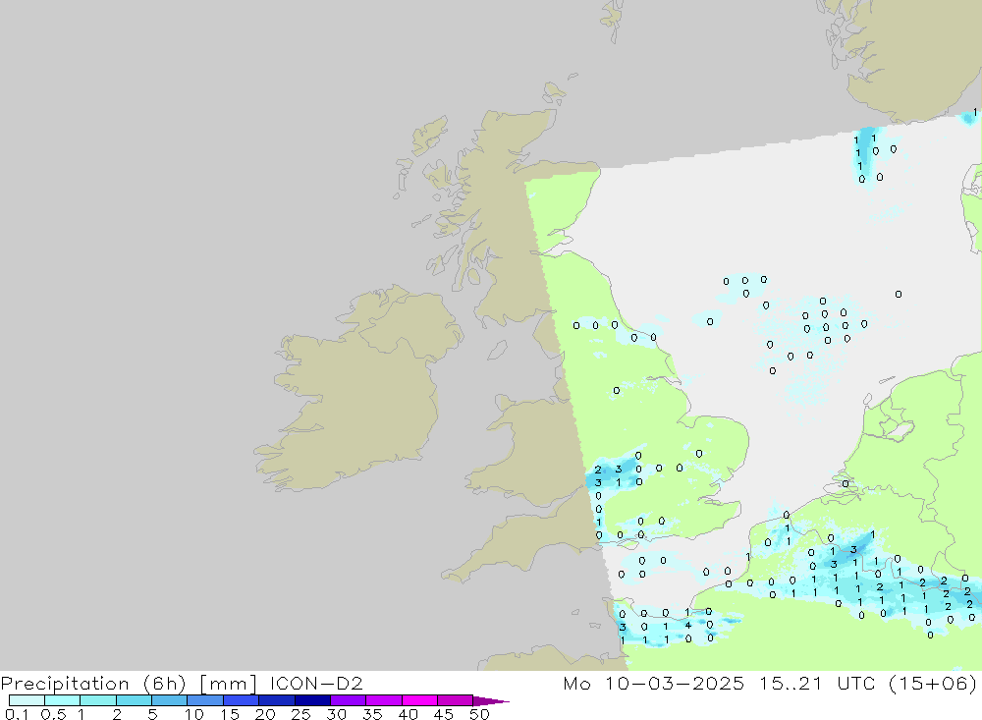Select the 2–5 mm legend color block
The image size is (982, 720).
click(134, 700)
